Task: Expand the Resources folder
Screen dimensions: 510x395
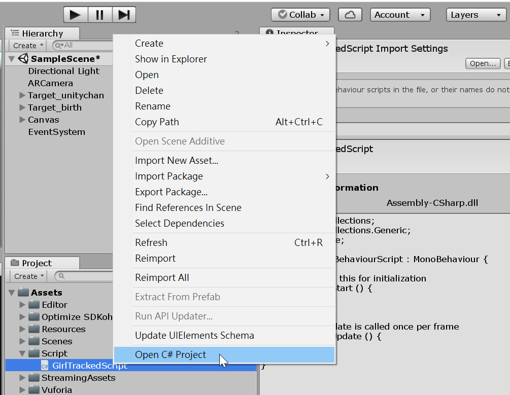Action: (x=22, y=329)
